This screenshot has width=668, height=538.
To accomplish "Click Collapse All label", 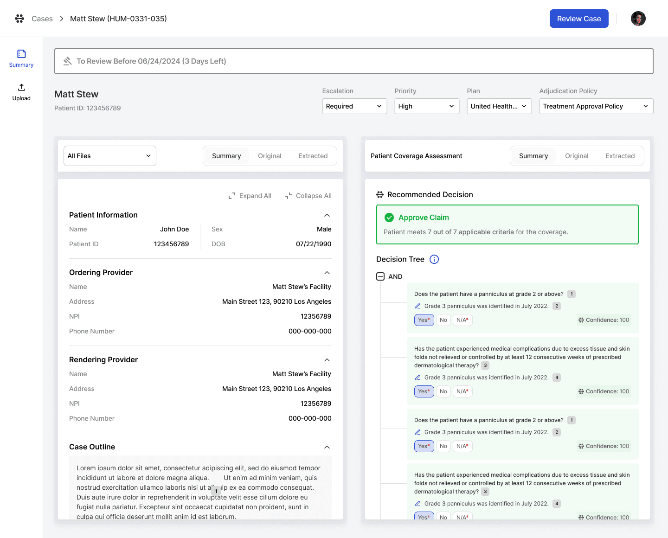I will point(314,196).
